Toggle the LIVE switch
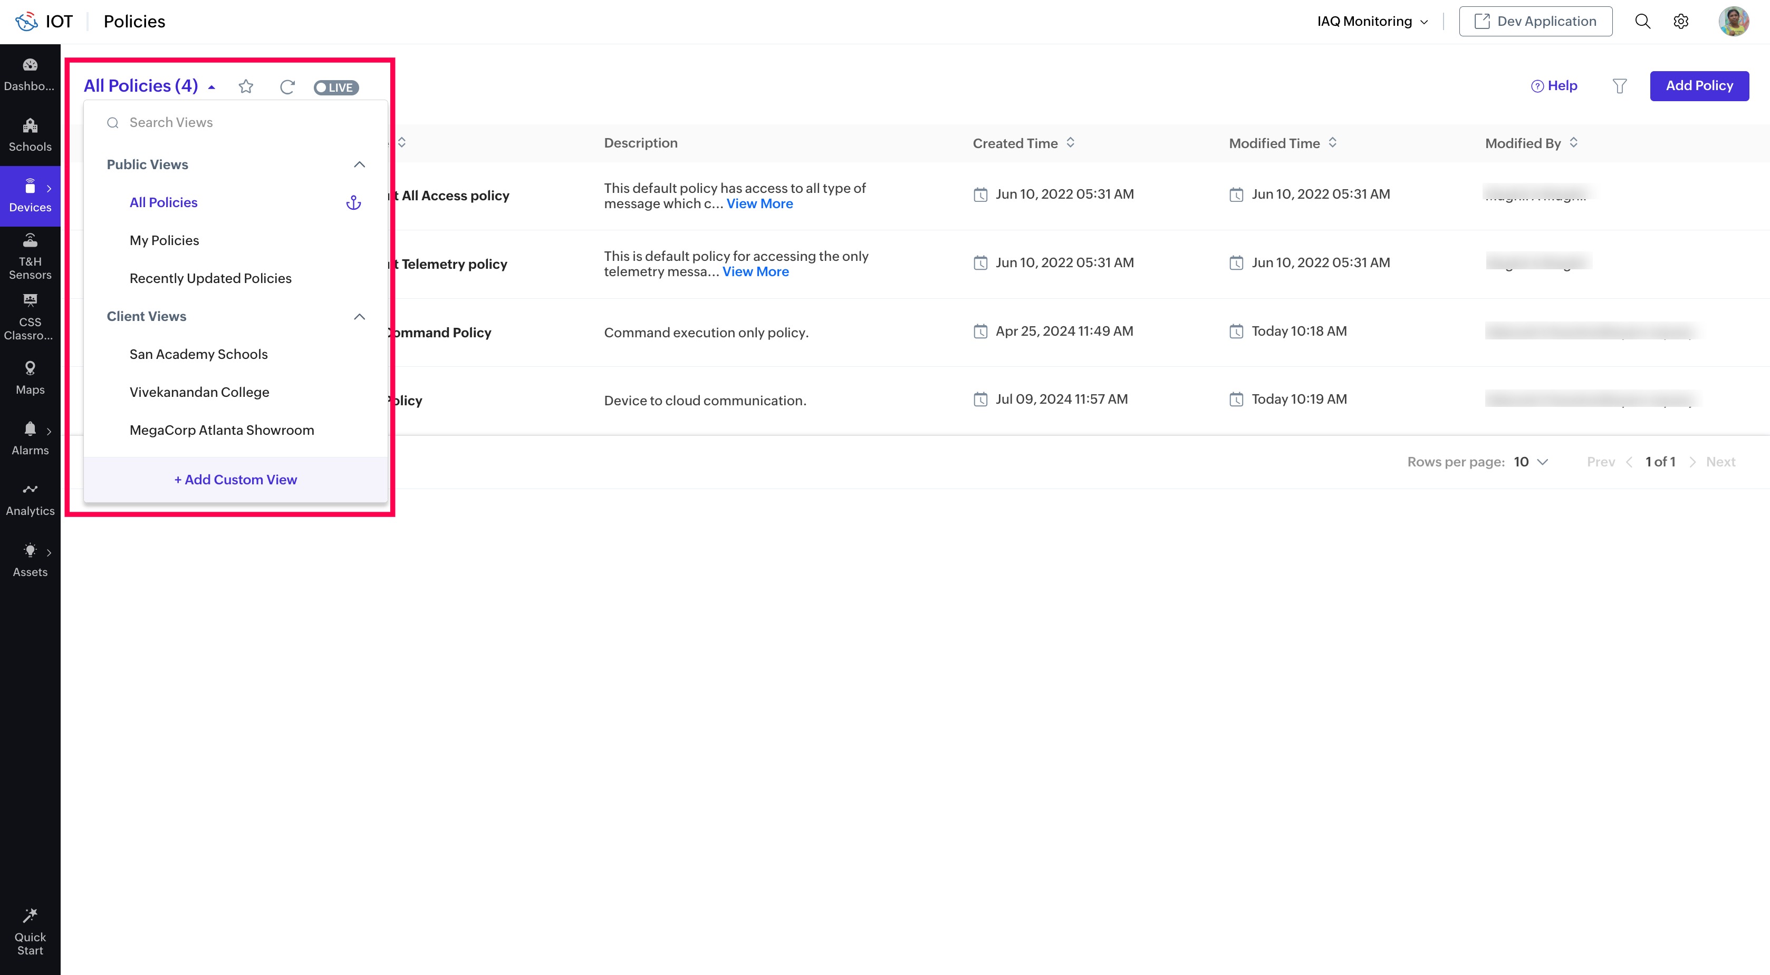 click(336, 87)
